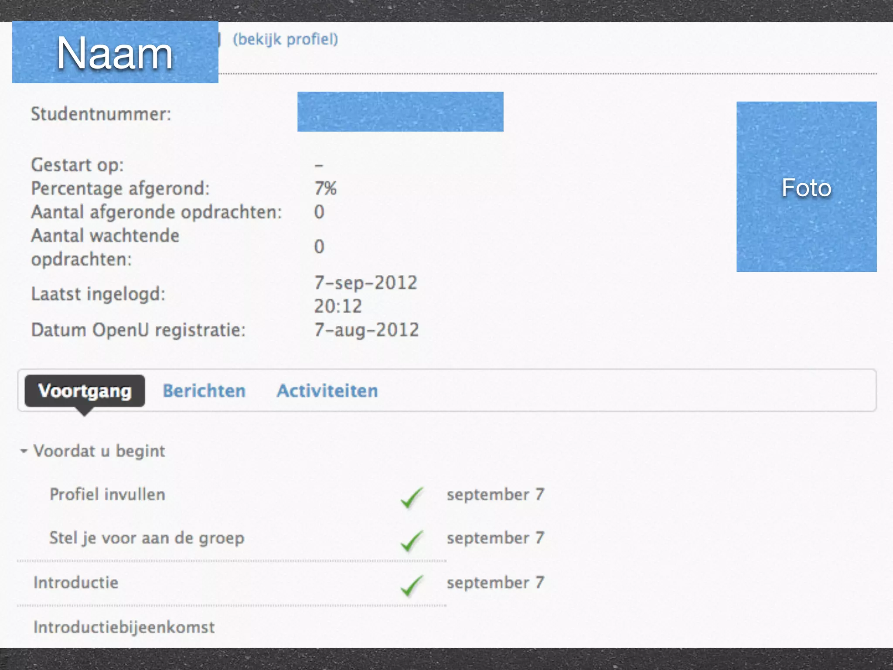
Task: Open the Voortgang tab
Action: (85, 391)
